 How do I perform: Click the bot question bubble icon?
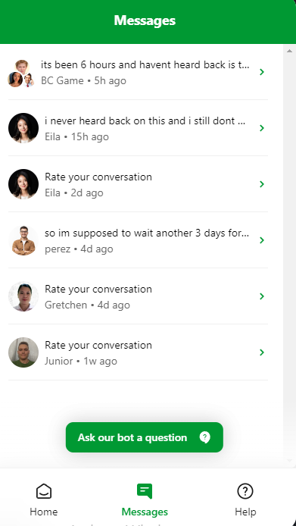click(x=205, y=437)
